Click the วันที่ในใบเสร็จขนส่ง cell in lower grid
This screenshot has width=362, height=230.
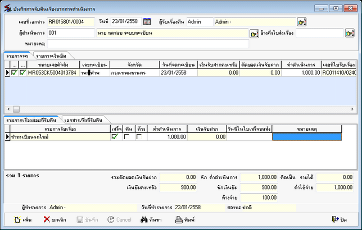(x=250, y=137)
